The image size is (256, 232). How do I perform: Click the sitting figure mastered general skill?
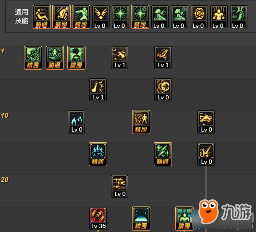pos(42,17)
